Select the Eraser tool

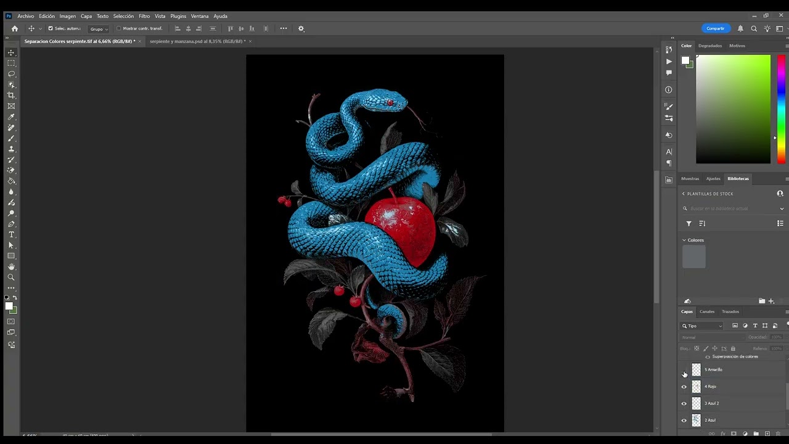(11, 170)
